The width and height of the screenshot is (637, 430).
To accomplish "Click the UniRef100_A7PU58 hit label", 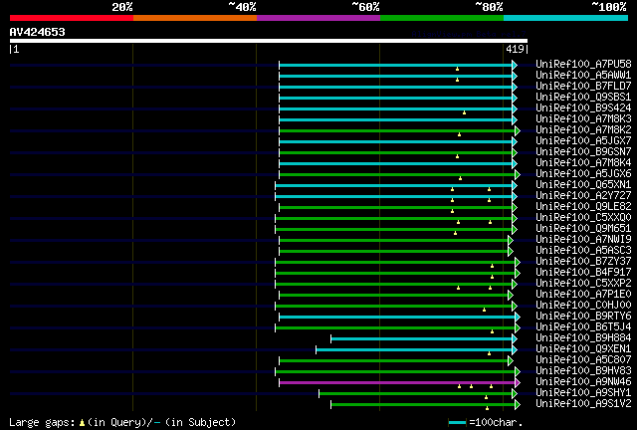I will tap(583, 65).
